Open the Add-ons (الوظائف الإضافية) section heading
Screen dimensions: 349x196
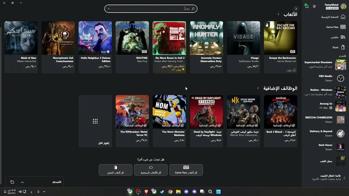280,88
